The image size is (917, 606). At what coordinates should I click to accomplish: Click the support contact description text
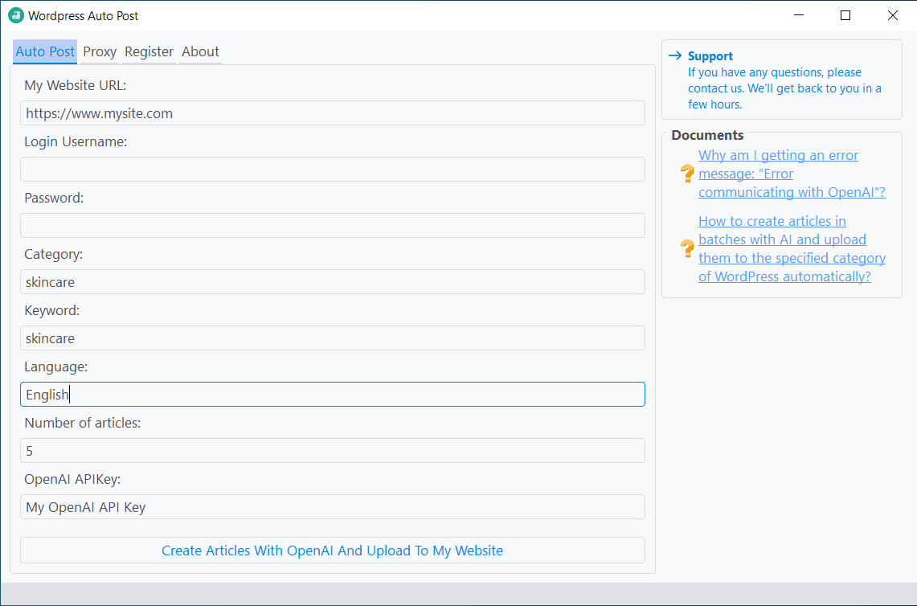(x=784, y=88)
